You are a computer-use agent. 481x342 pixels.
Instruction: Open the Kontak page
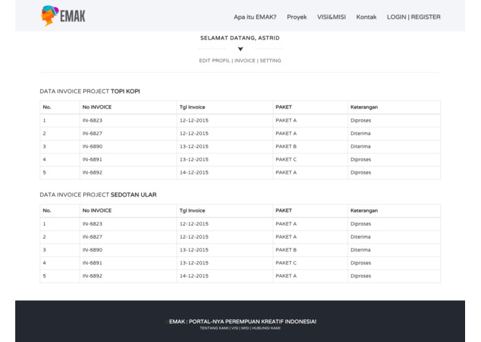click(x=366, y=17)
